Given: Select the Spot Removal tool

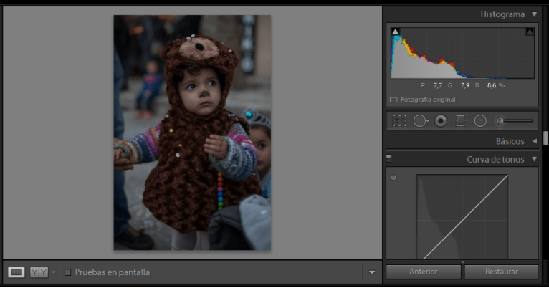Looking at the screenshot, I should (421, 121).
